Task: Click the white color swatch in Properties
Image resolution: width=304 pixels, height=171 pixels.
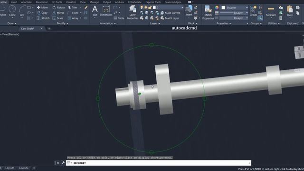Action: coord(223,8)
